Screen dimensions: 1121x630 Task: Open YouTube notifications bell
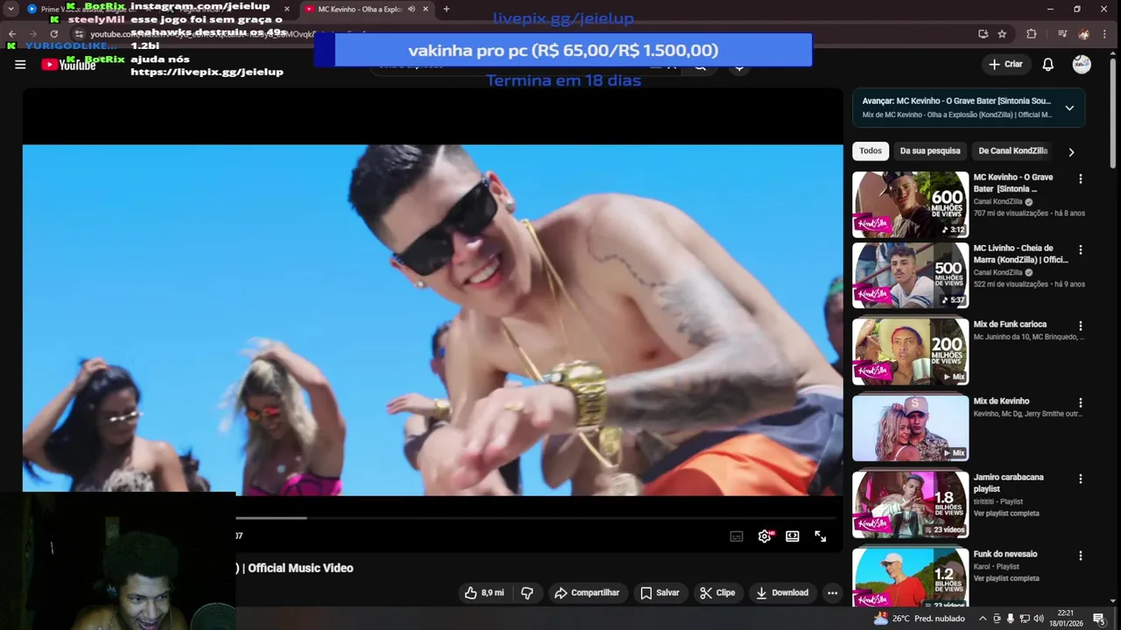(1047, 64)
